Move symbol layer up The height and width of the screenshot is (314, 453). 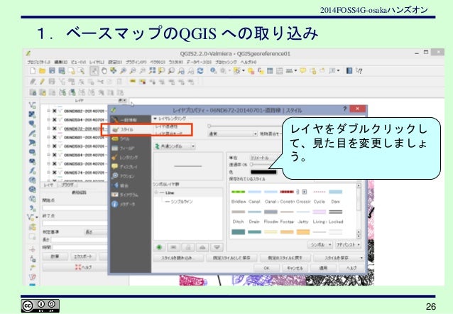202,247
